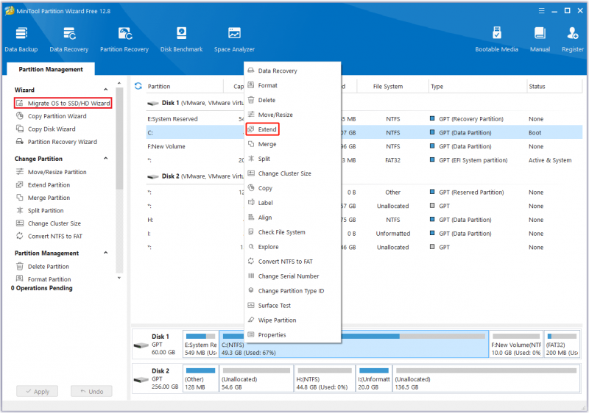Click the sidebar scroll up arrow

pyautogui.click(x=119, y=83)
